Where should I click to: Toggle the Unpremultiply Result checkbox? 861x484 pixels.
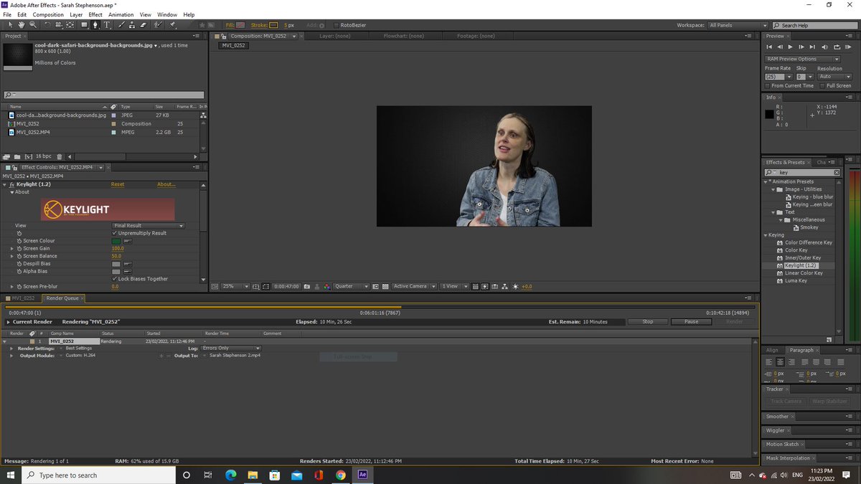(115, 233)
